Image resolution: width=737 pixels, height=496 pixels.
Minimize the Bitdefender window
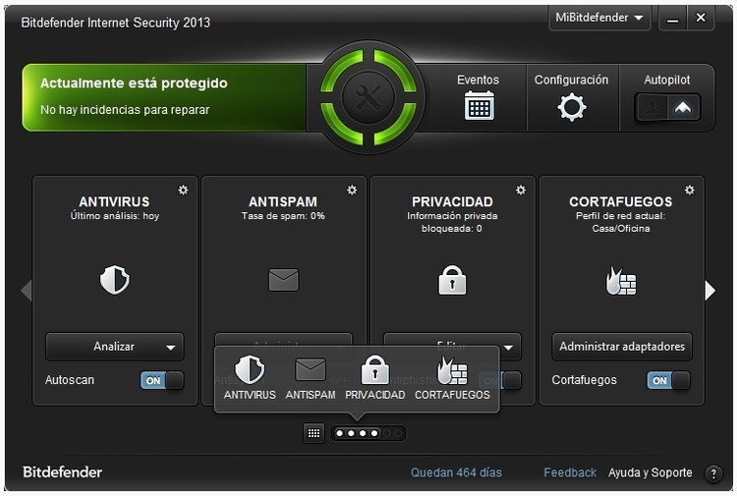pyautogui.click(x=672, y=19)
